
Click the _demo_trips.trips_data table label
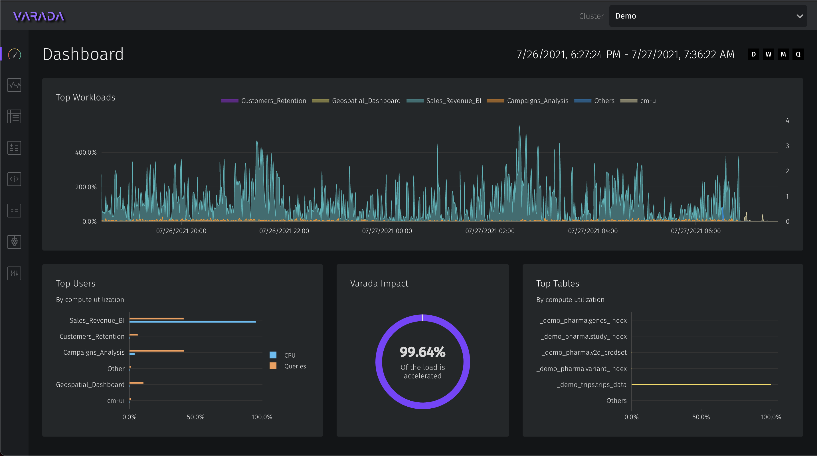(592, 385)
